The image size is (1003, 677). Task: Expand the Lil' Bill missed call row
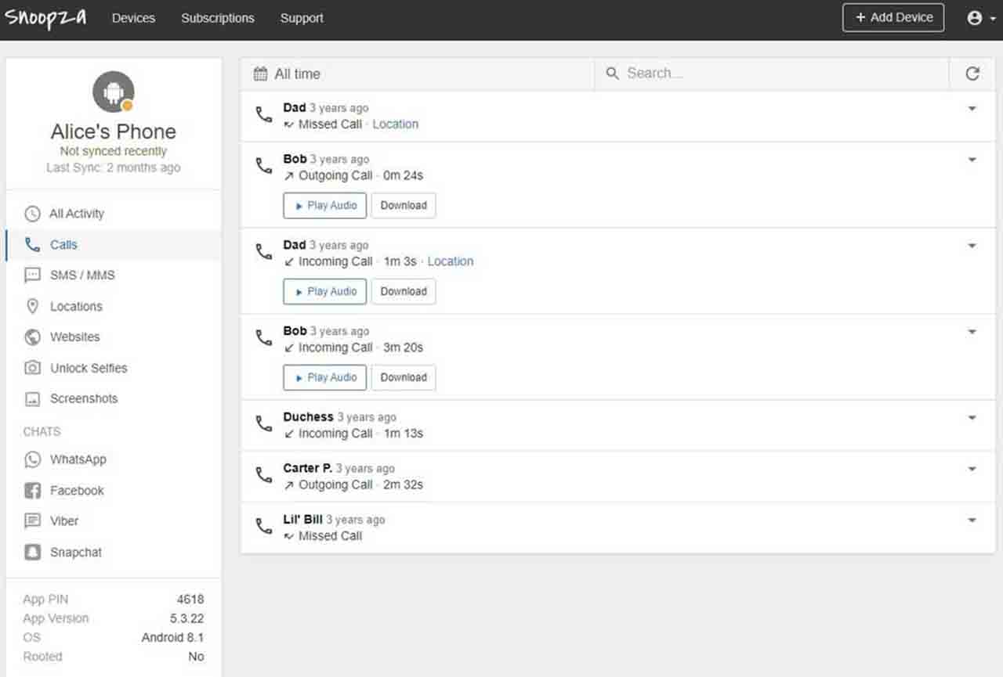coord(972,520)
